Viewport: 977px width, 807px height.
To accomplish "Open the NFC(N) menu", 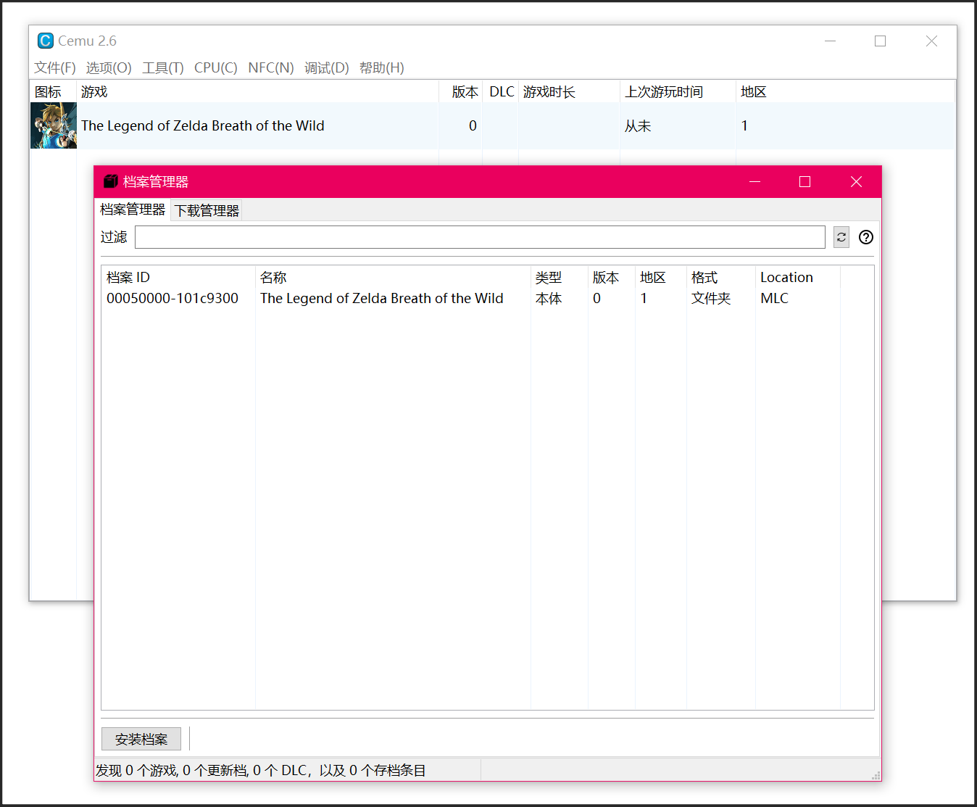I will tap(270, 67).
